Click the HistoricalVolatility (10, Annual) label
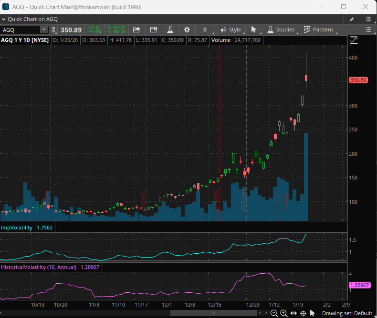 [x=39, y=267]
